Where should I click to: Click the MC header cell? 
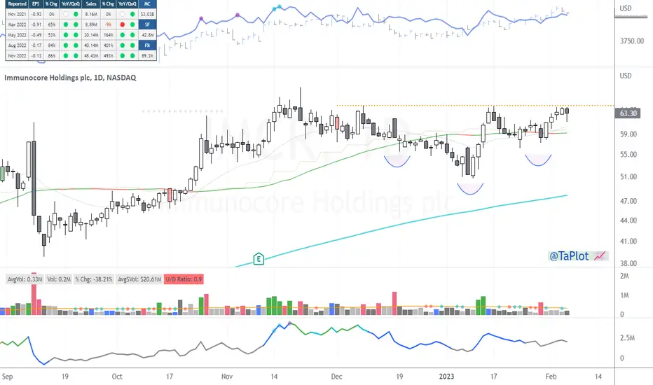coord(147,4)
